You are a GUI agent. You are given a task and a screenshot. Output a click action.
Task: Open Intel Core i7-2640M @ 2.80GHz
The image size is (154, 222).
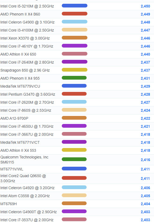(27, 62)
